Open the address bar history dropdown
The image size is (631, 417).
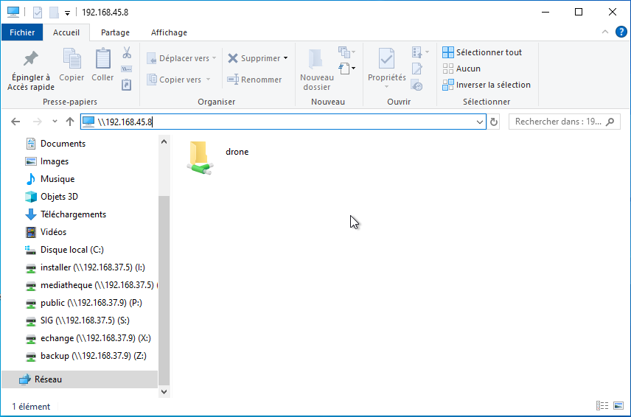[x=479, y=122]
